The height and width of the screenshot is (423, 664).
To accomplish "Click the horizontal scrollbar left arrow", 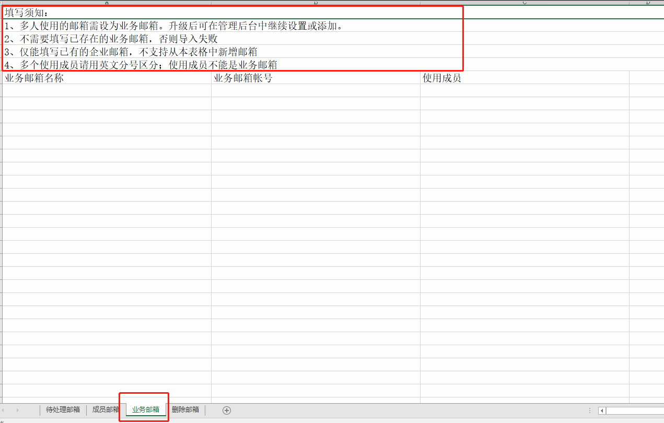I will click(602, 410).
